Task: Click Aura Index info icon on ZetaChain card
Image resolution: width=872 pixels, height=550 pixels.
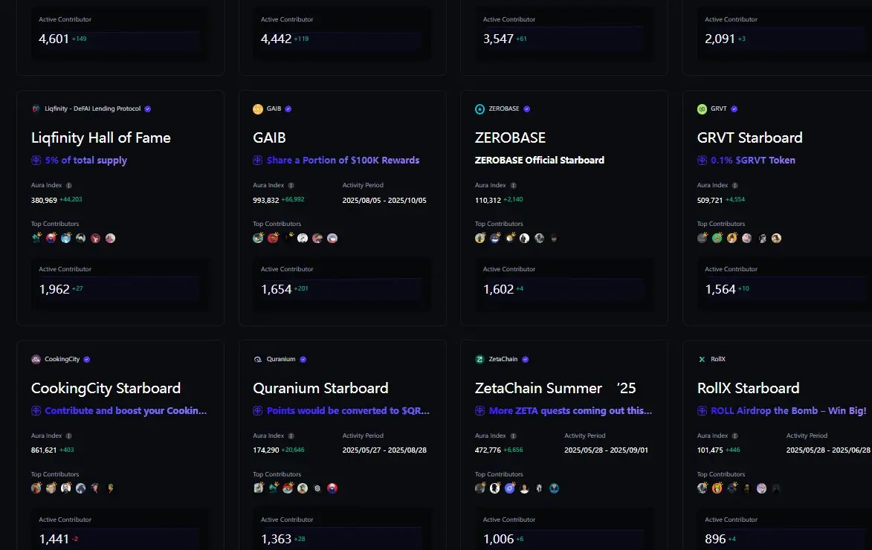Action: (513, 436)
